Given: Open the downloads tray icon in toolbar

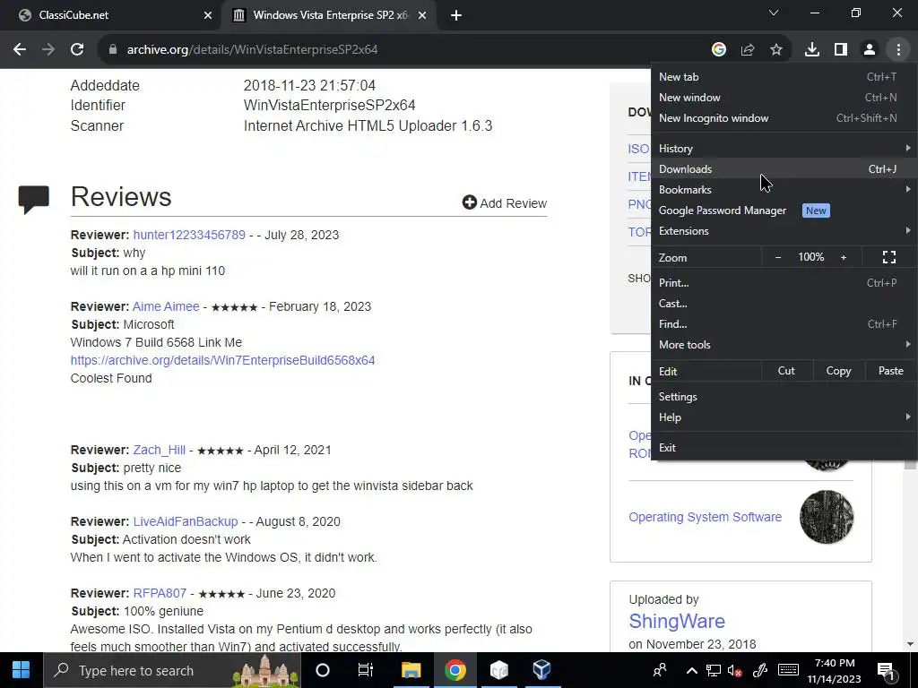Looking at the screenshot, I should [x=812, y=50].
